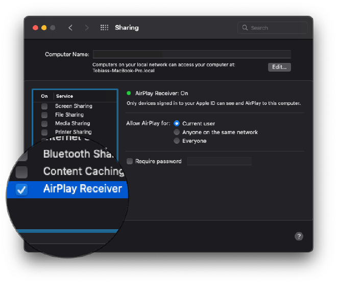Select Anyone on the same network
This screenshot has width=337, height=284.
tap(177, 132)
